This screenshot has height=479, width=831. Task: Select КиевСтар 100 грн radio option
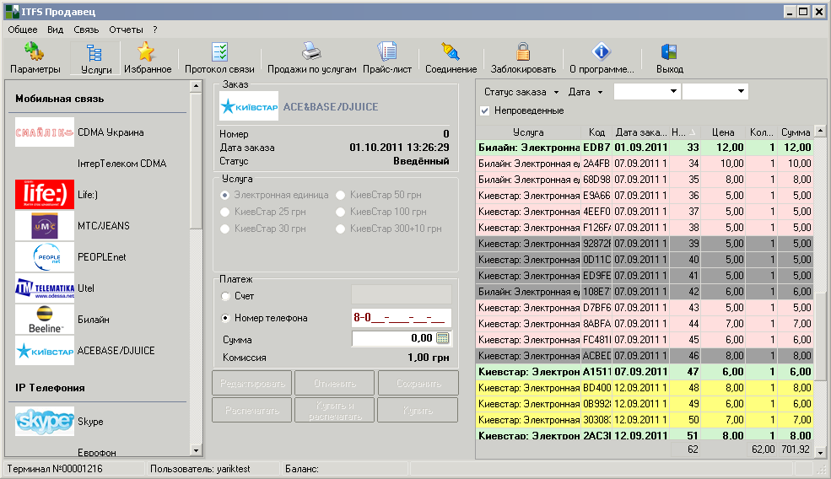(340, 212)
